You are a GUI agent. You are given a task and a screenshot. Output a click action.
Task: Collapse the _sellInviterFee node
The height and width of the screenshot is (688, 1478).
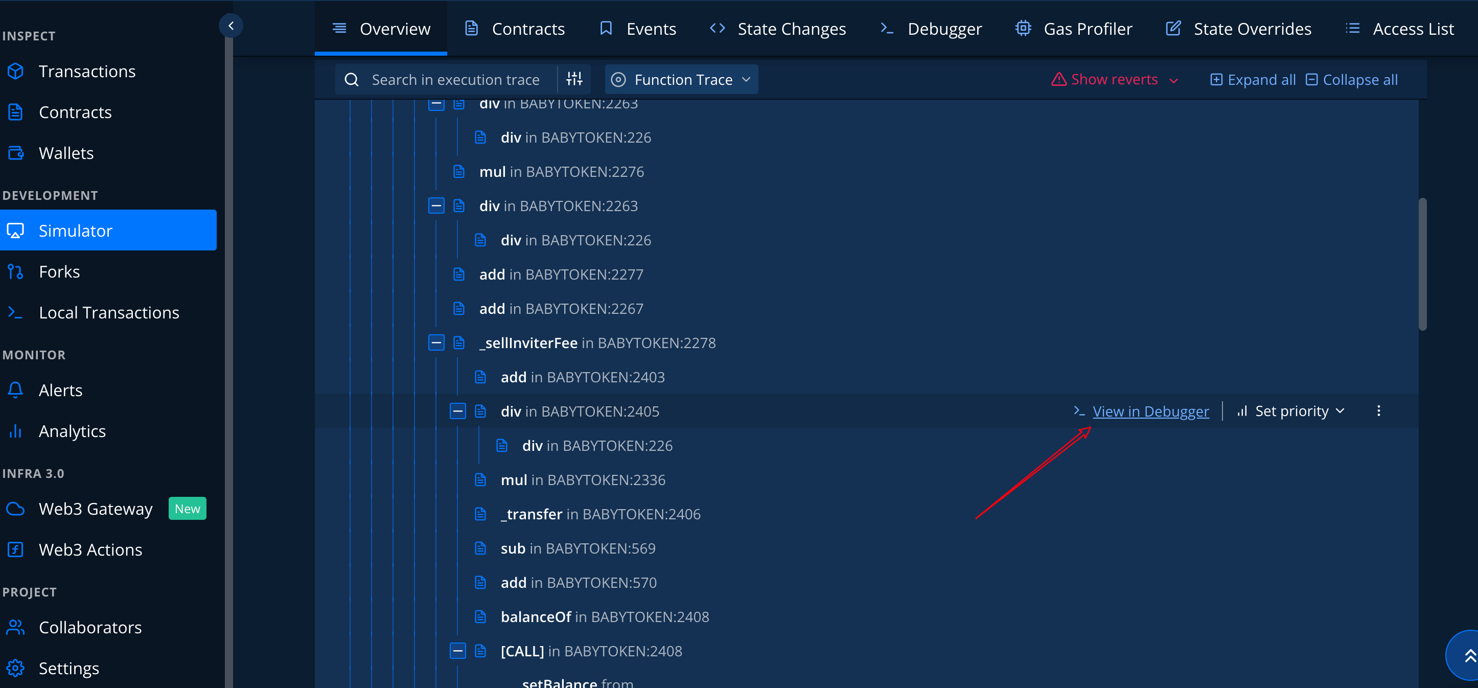click(436, 342)
